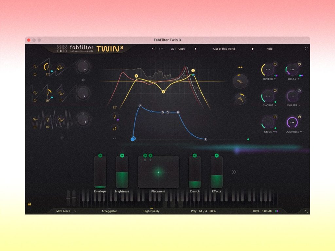Disable the Reverb effect power button
This screenshot has width=335, height=251.
pos(275,64)
